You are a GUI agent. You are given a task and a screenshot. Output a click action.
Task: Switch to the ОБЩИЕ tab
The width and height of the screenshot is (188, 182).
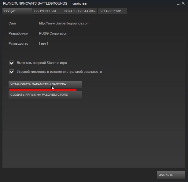(x=17, y=11)
